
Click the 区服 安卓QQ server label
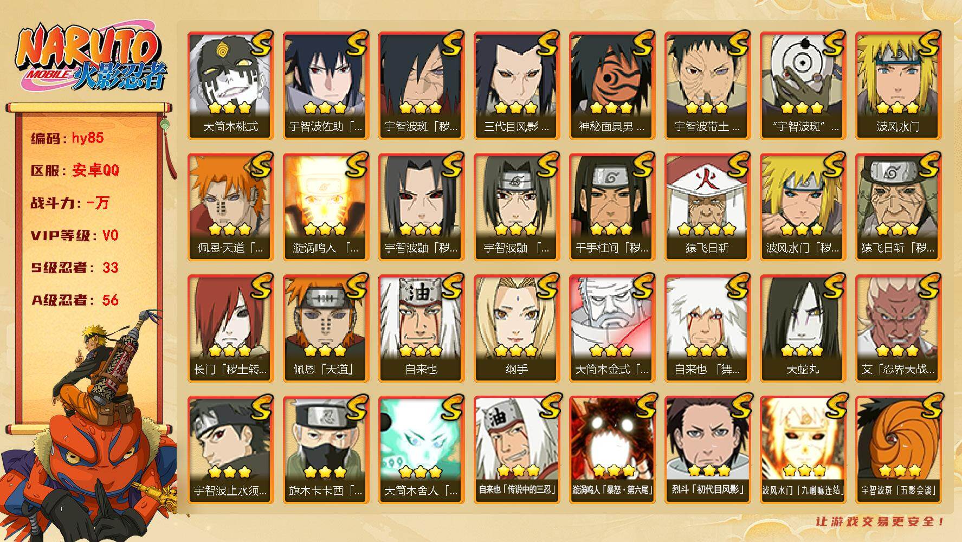[74, 170]
